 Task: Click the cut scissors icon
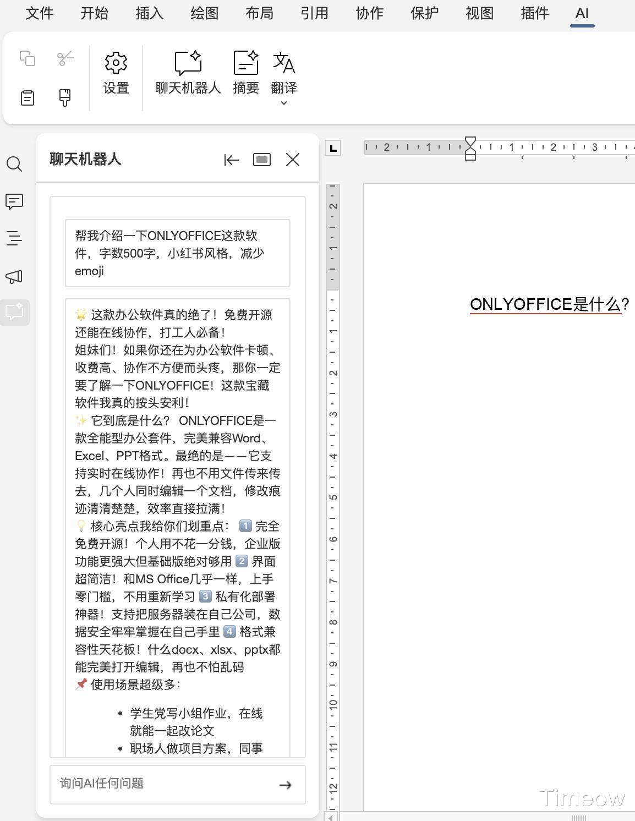[65, 58]
